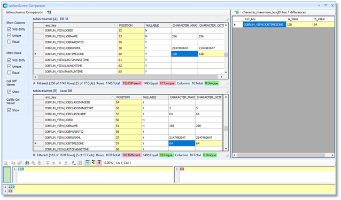Jump to last difference icon
Screen dimensions: 341x200
point(66,163)
